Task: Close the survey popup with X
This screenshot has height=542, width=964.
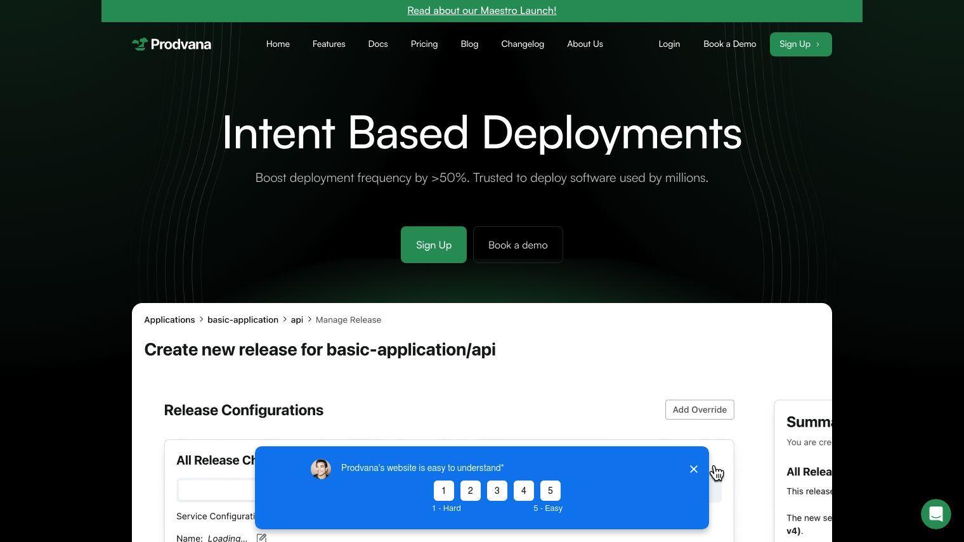Action: point(694,469)
